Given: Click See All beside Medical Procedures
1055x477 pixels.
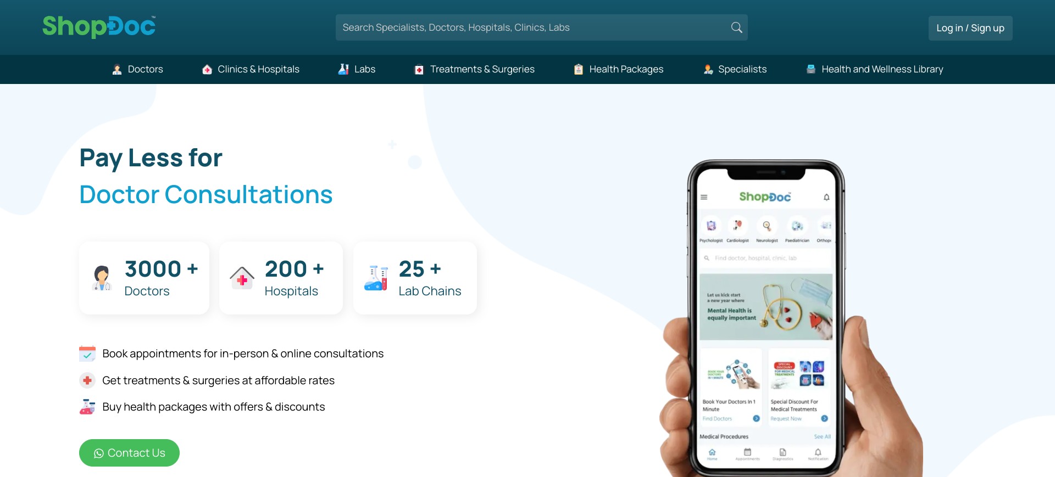Looking at the screenshot, I should tap(823, 437).
